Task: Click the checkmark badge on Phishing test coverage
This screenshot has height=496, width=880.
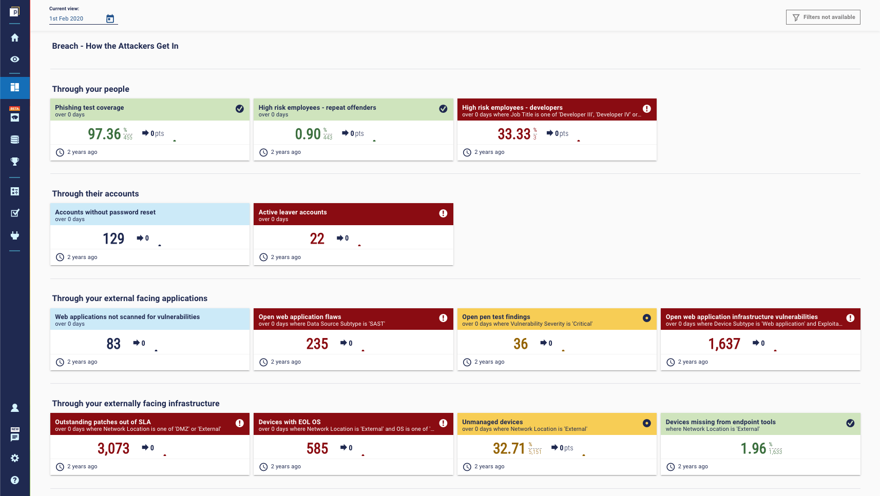Action: pos(239,109)
